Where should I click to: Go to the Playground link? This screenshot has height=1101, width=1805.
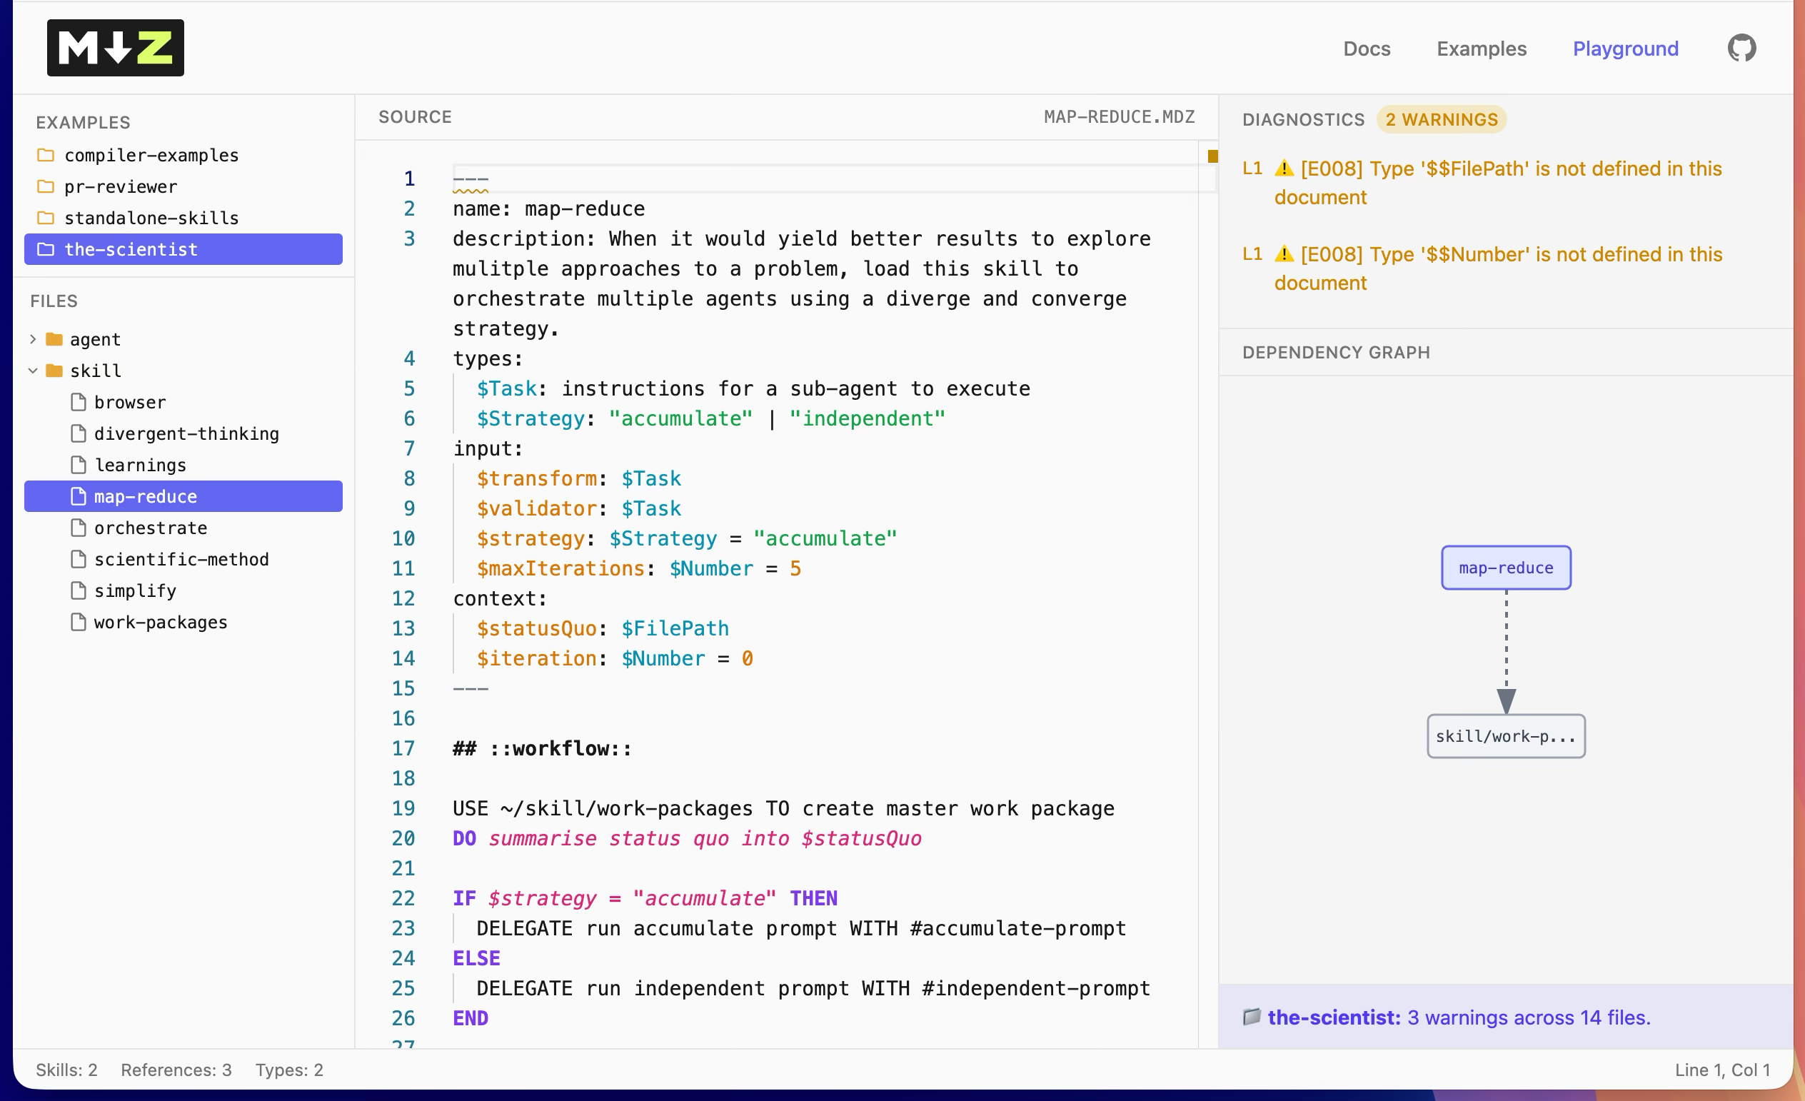(x=1625, y=49)
